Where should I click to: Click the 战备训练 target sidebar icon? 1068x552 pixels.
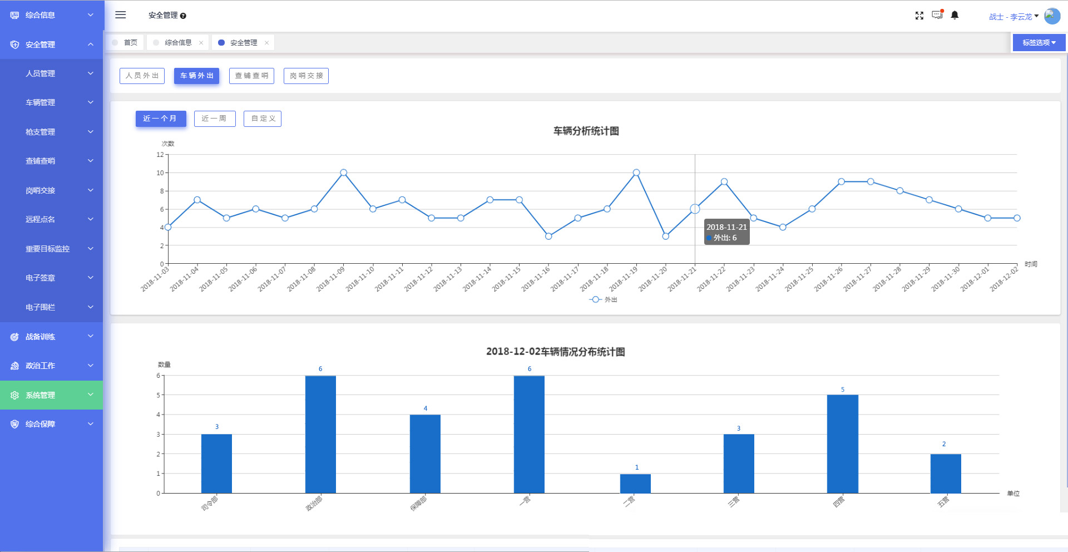pyautogui.click(x=14, y=337)
